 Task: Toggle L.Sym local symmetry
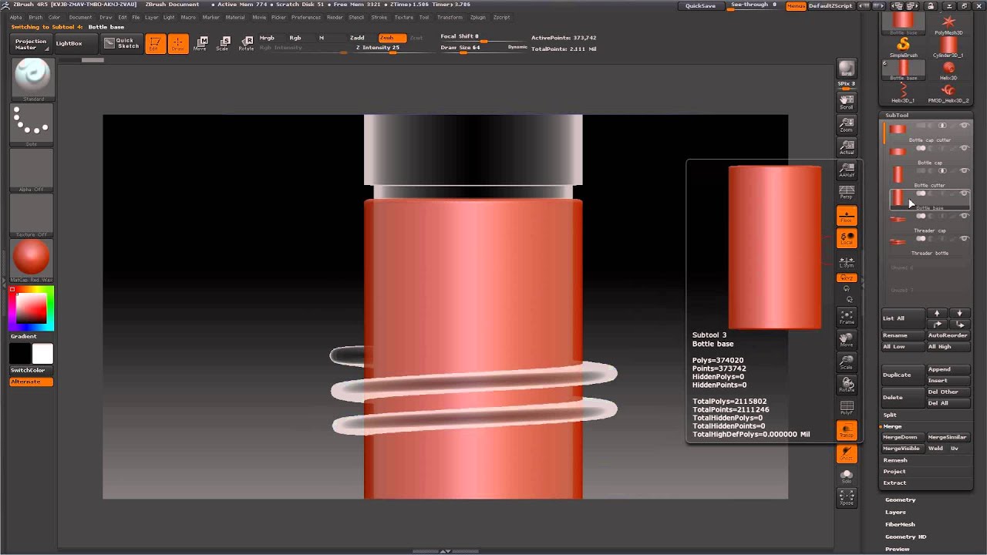(847, 261)
